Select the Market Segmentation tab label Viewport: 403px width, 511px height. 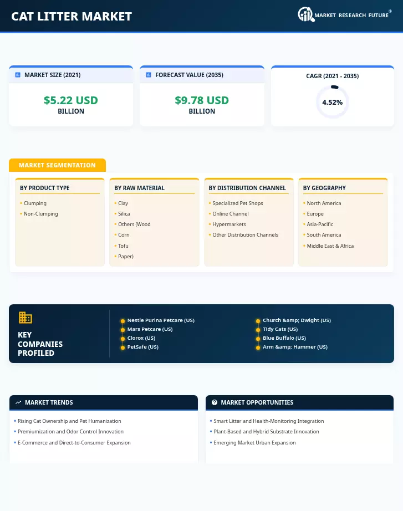tap(58, 165)
